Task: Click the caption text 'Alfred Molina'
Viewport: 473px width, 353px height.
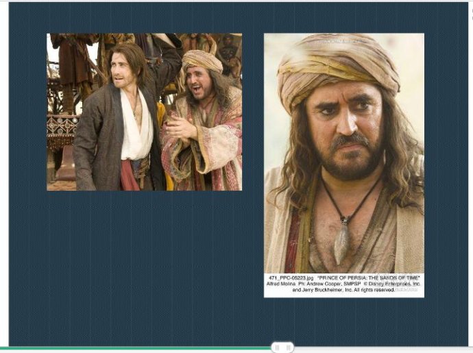Action: coord(281,284)
